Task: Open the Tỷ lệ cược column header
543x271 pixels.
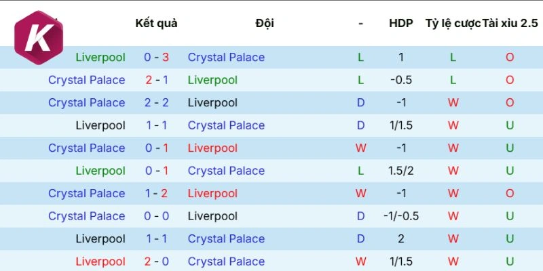Action: tap(453, 23)
